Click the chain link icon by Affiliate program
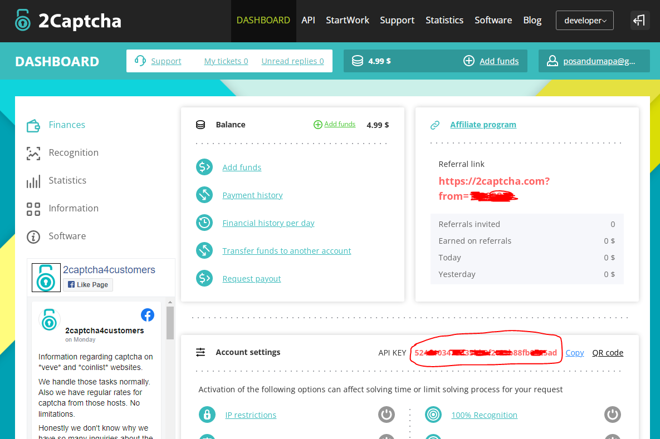The height and width of the screenshot is (439, 660). (435, 125)
